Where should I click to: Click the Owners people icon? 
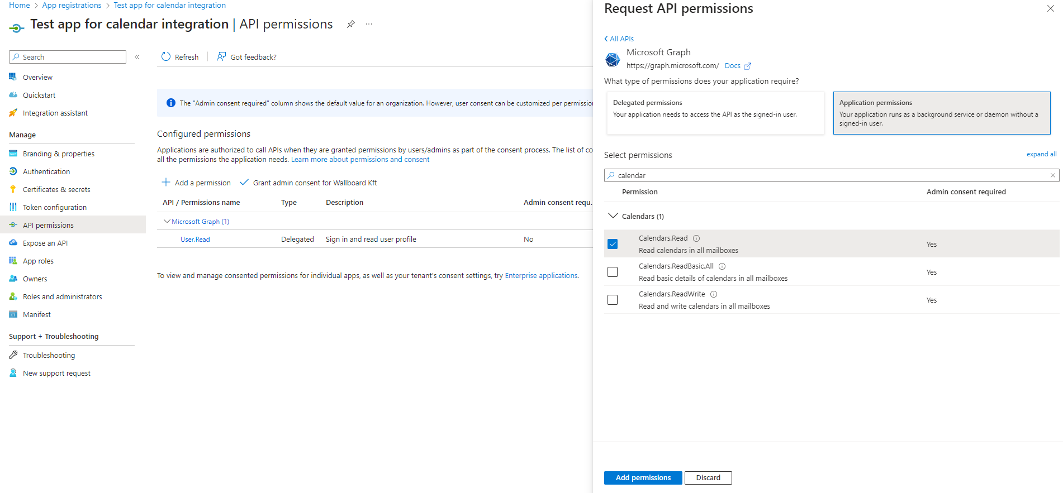[x=13, y=279]
